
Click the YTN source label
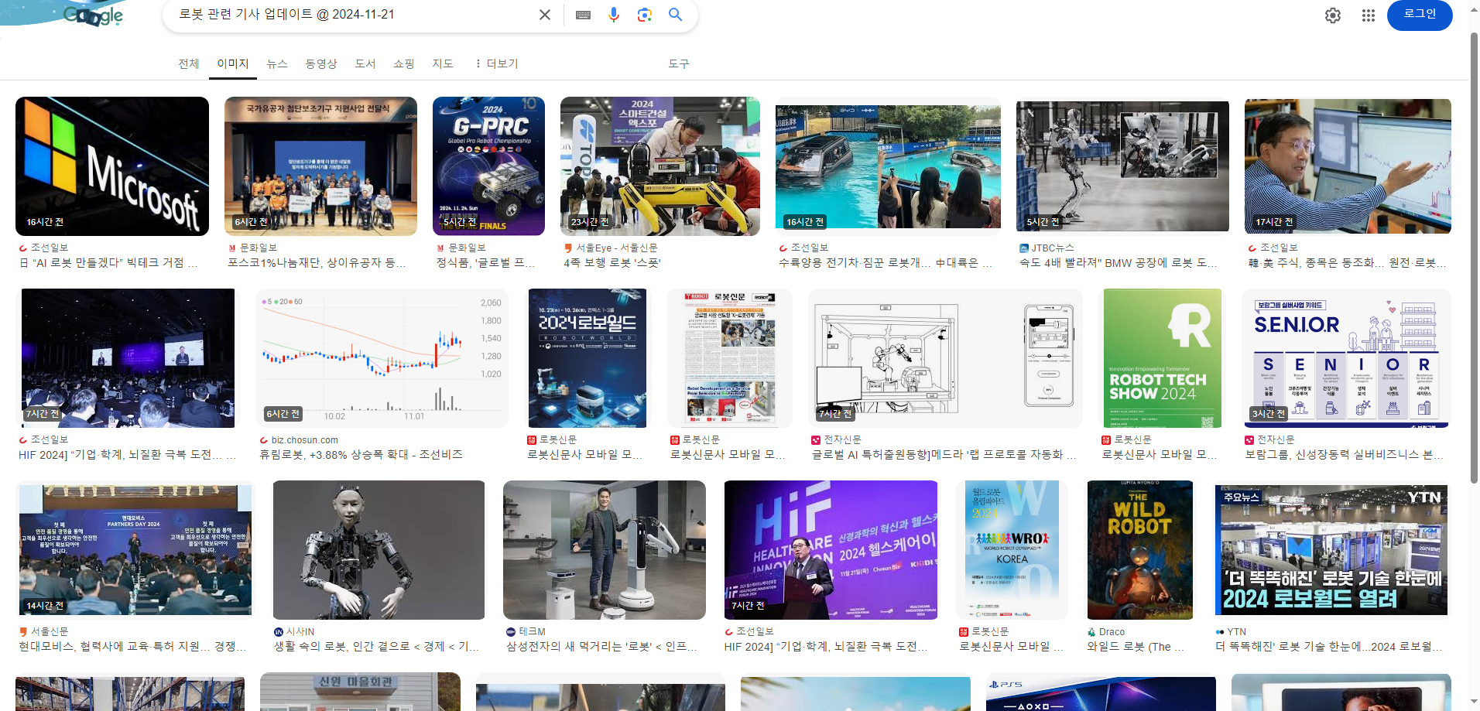1237,631
